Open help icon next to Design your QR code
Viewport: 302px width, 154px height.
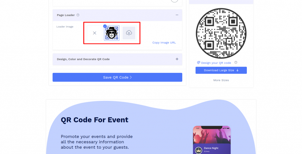(236, 63)
